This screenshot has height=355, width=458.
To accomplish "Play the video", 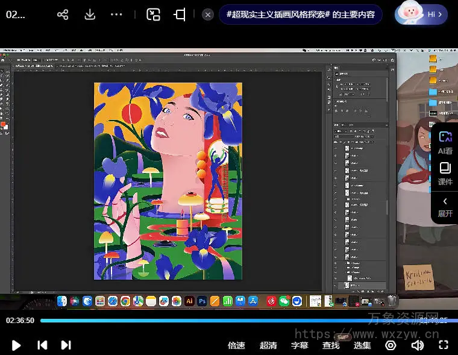I will click(17, 345).
